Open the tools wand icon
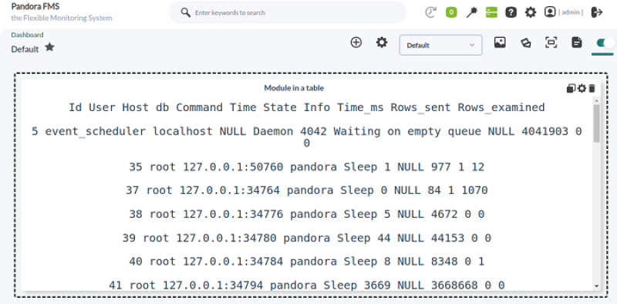This screenshot has width=617, height=304. [471, 12]
